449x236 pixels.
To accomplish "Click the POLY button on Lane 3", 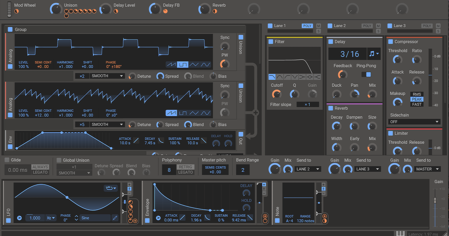I will click(427, 26).
